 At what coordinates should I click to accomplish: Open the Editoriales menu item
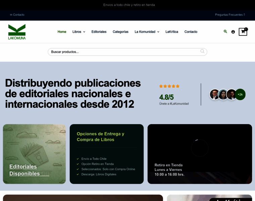pyautogui.click(x=99, y=32)
